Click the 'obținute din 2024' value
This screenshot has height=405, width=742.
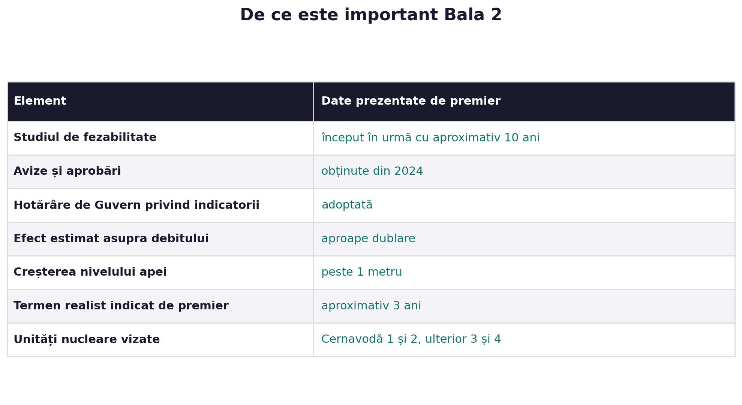pos(372,171)
